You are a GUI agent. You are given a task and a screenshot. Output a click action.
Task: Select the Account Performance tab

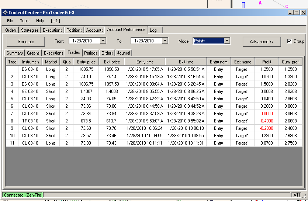point(126,30)
